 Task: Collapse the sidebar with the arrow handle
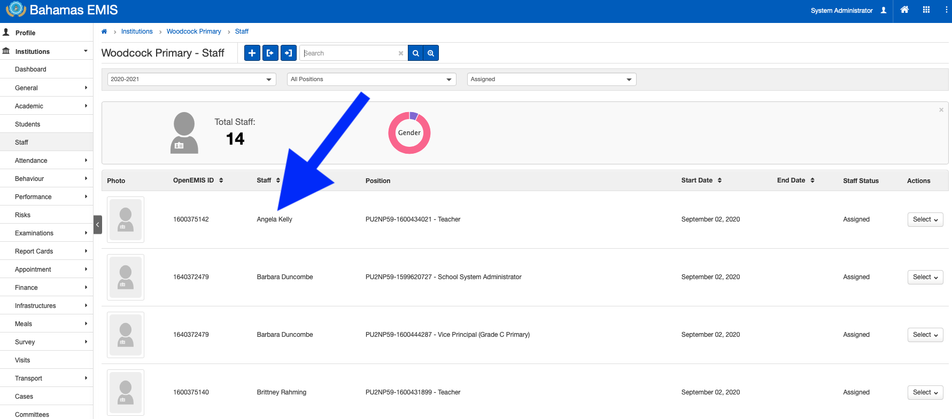click(98, 225)
